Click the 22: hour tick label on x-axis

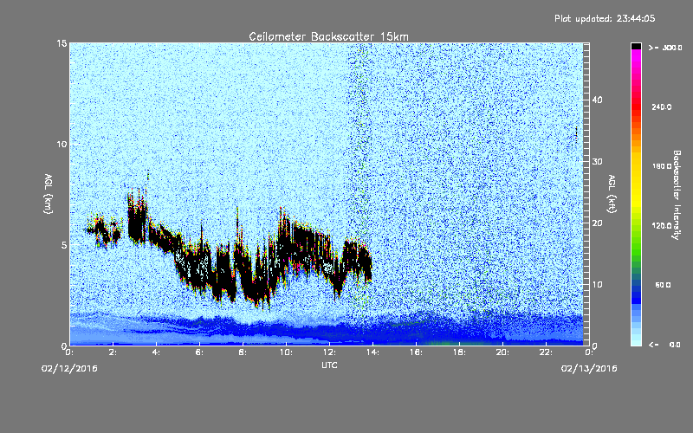click(546, 352)
